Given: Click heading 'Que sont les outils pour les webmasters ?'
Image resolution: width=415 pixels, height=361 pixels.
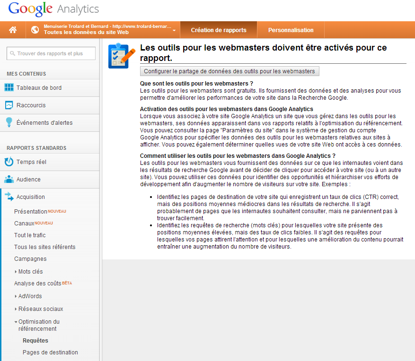Looking at the screenshot, I should (x=196, y=84).
